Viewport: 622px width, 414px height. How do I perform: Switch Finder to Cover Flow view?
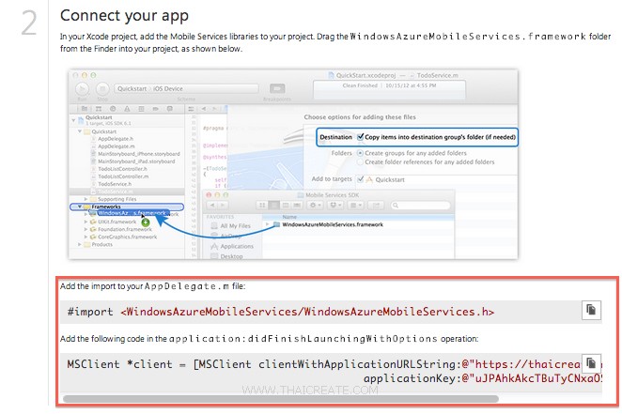click(x=297, y=206)
